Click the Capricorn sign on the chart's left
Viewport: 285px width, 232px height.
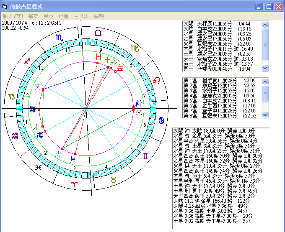[x=10, y=97]
